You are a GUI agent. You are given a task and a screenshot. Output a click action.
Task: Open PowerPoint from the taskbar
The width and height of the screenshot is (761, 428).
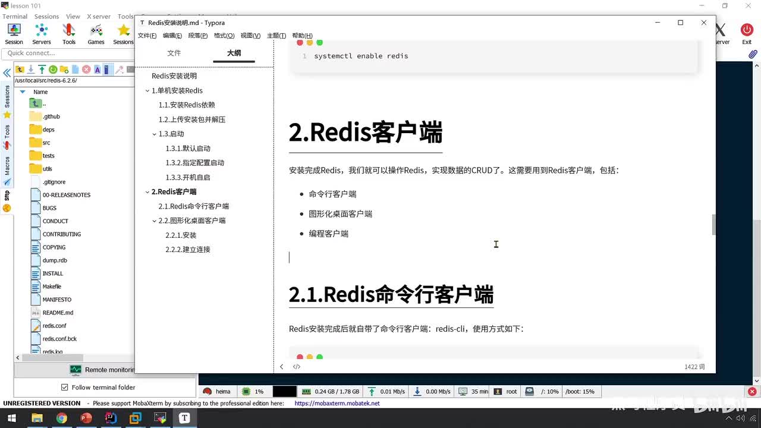click(86, 418)
